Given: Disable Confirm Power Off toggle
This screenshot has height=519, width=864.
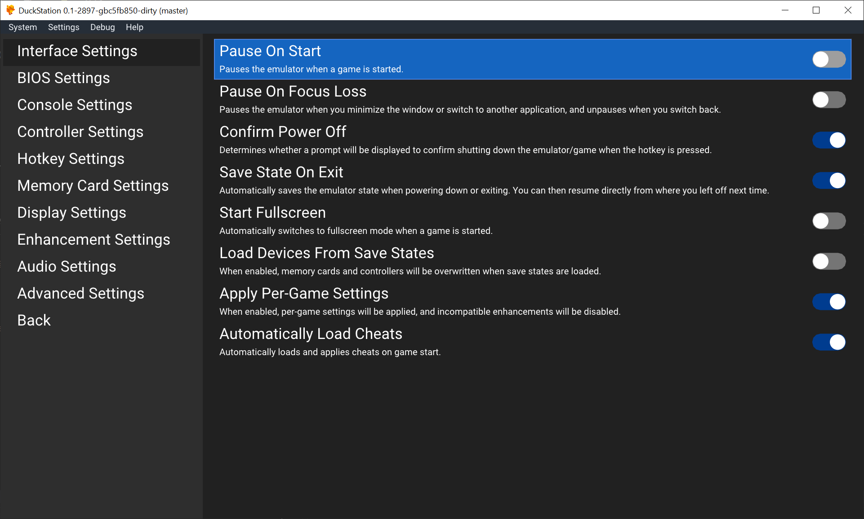Looking at the screenshot, I should click(828, 140).
